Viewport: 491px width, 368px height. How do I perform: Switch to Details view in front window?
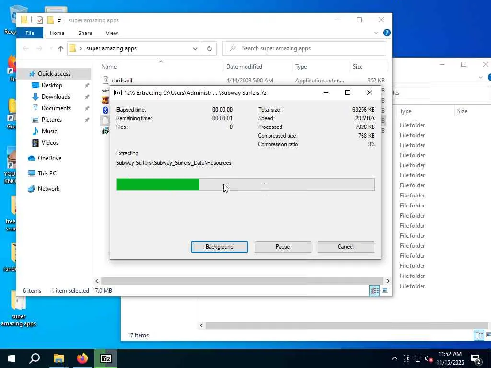click(x=374, y=291)
